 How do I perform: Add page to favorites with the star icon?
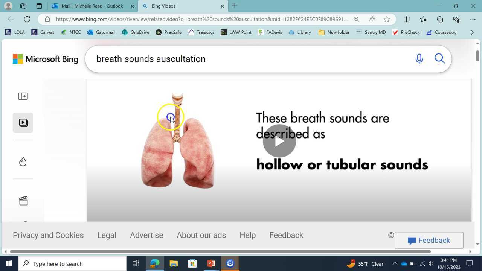pos(387,19)
